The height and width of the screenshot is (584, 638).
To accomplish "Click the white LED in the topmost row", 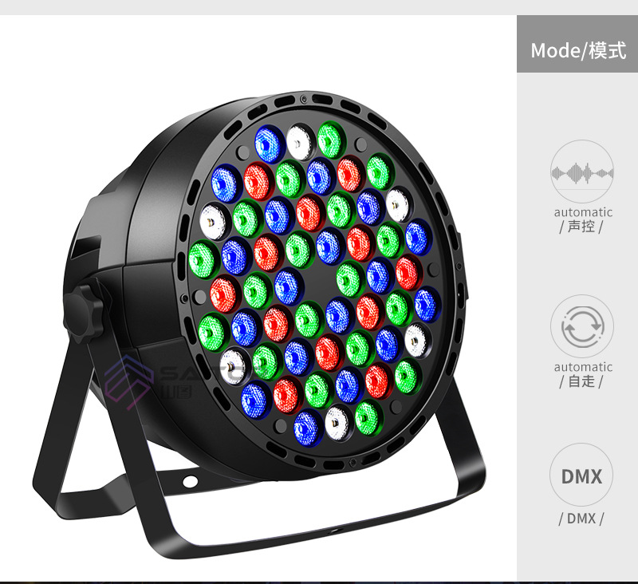I will [x=300, y=143].
